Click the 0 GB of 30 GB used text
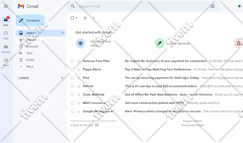The height and width of the screenshot is (143, 243). [81, 125]
